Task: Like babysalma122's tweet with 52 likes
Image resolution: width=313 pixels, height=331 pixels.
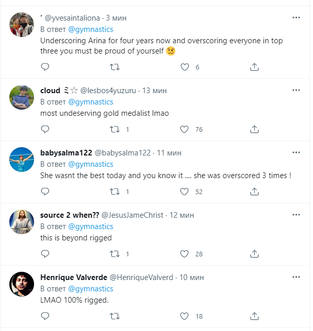Action: pyautogui.click(x=185, y=191)
